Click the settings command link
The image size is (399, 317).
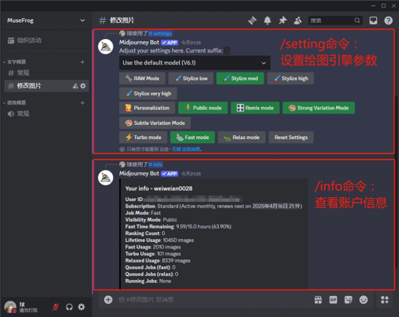(x=160, y=33)
